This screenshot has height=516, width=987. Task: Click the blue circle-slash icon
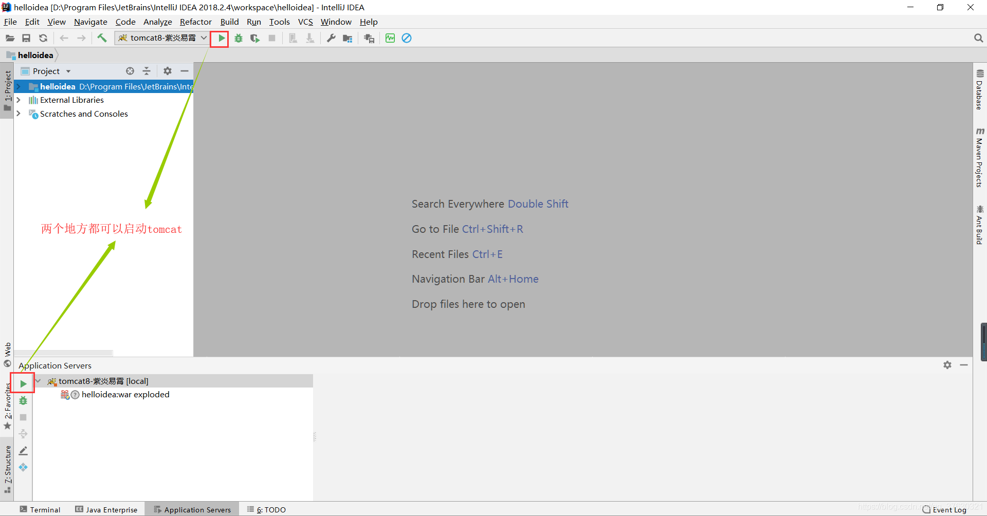coord(407,38)
